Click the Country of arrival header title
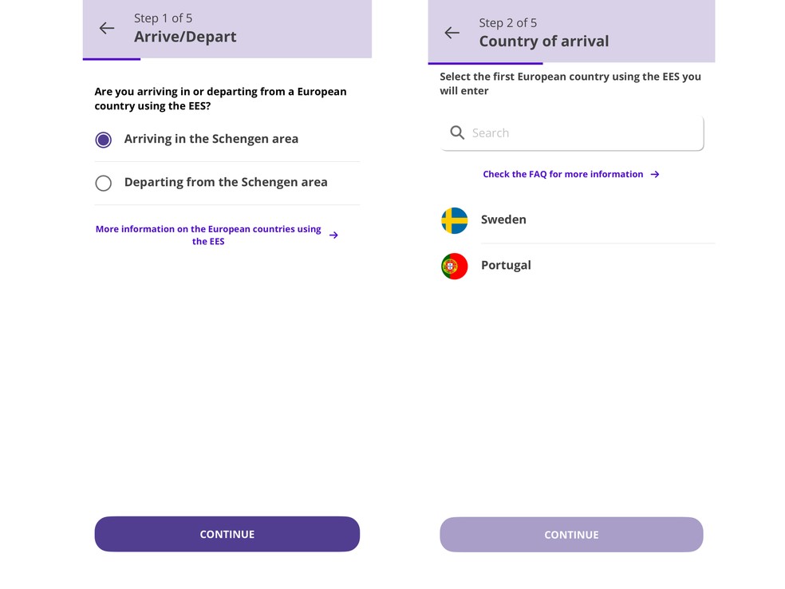Image resolution: width=785 pixels, height=589 pixels. coord(543,41)
